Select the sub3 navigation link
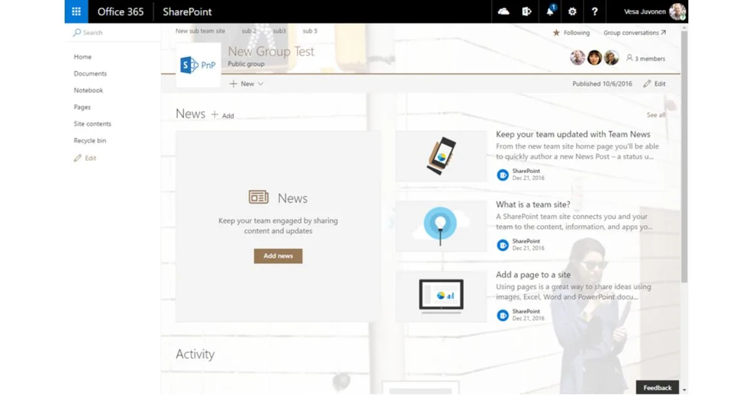The width and height of the screenshot is (753, 395). [x=279, y=31]
